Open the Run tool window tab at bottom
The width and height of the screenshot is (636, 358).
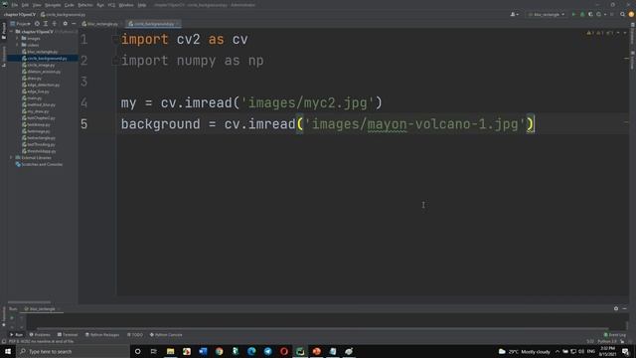(16, 335)
